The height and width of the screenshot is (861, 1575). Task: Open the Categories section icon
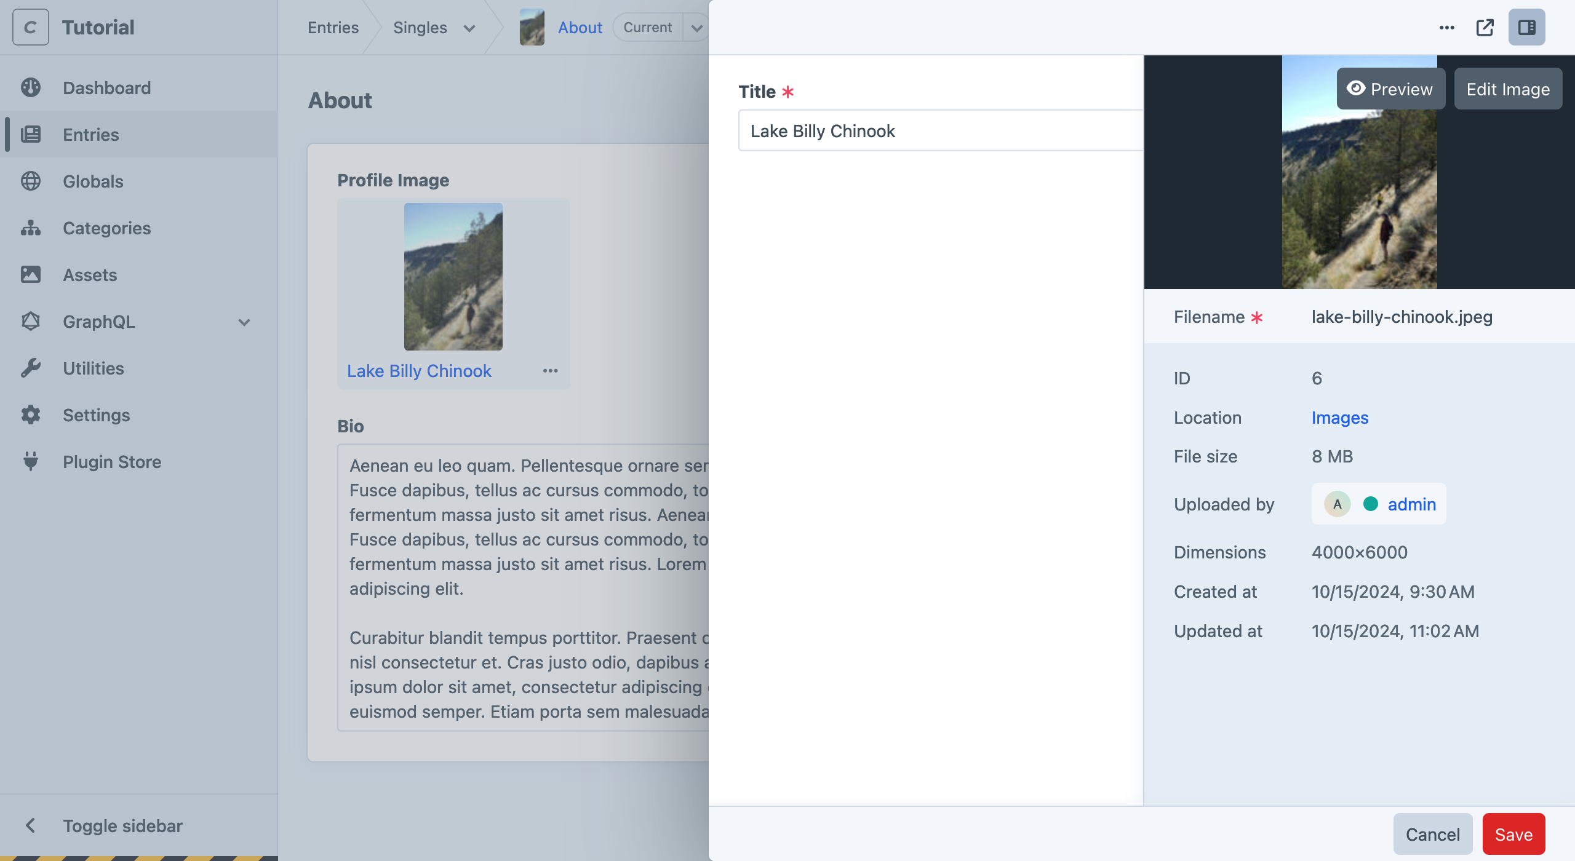31,228
